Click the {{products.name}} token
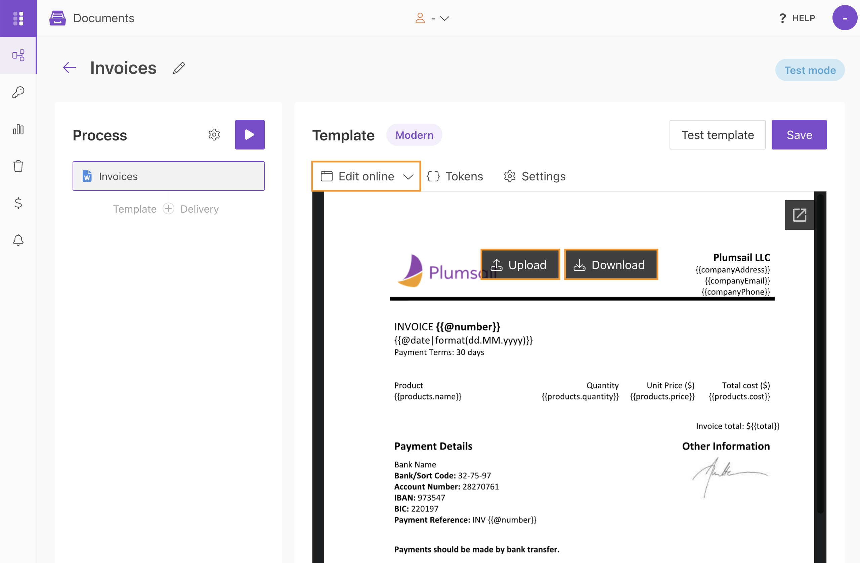This screenshot has width=860, height=563. [x=427, y=396]
